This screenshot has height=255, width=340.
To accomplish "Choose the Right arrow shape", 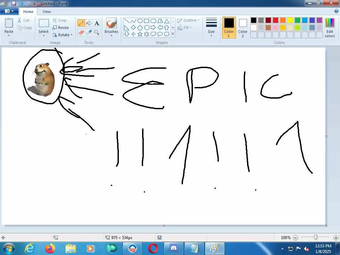I will pos(153,28).
